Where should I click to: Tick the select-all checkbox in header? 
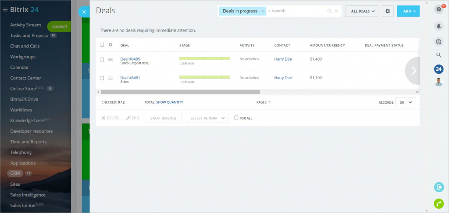(x=102, y=45)
